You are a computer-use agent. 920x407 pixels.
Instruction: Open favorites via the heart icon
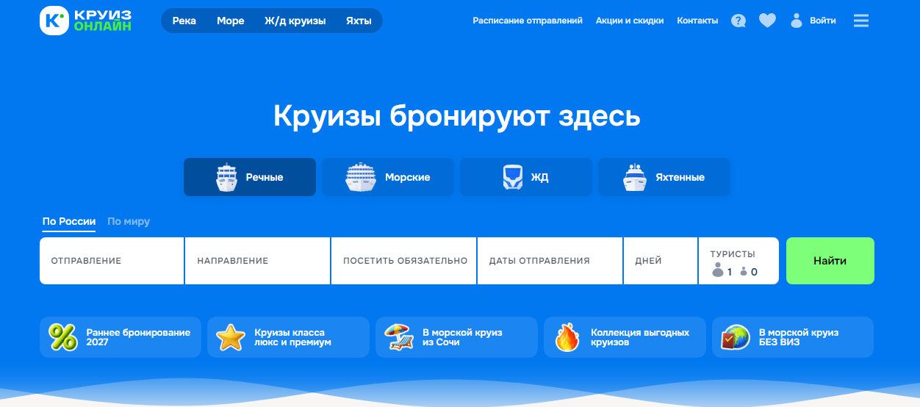click(767, 21)
